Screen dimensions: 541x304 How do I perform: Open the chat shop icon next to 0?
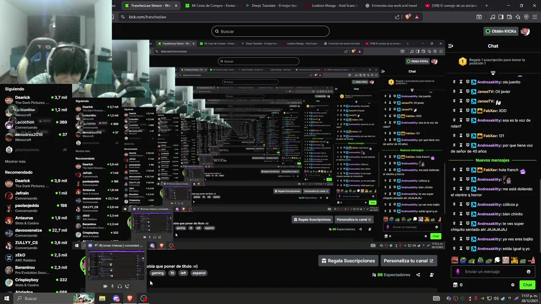(x=455, y=285)
